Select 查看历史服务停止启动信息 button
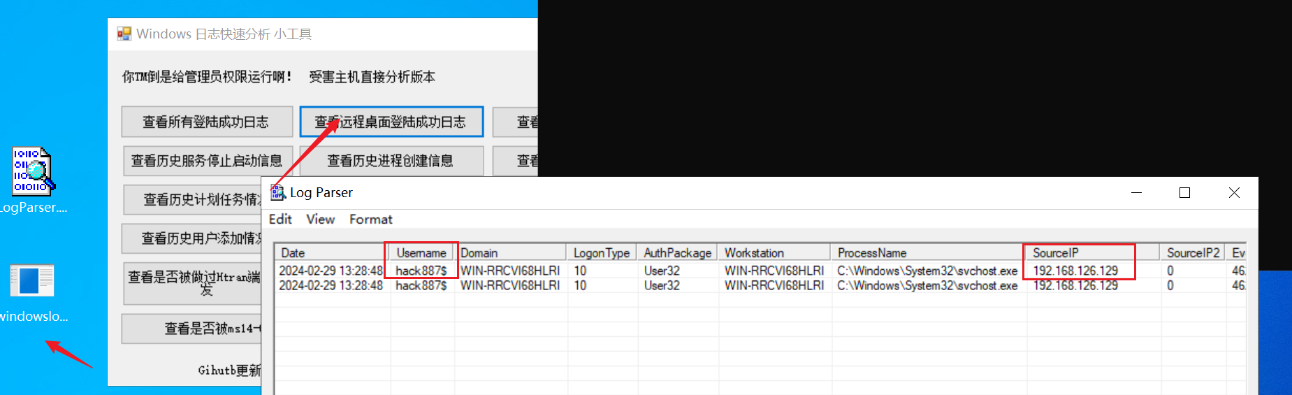This screenshot has width=1292, height=395. click(x=207, y=161)
